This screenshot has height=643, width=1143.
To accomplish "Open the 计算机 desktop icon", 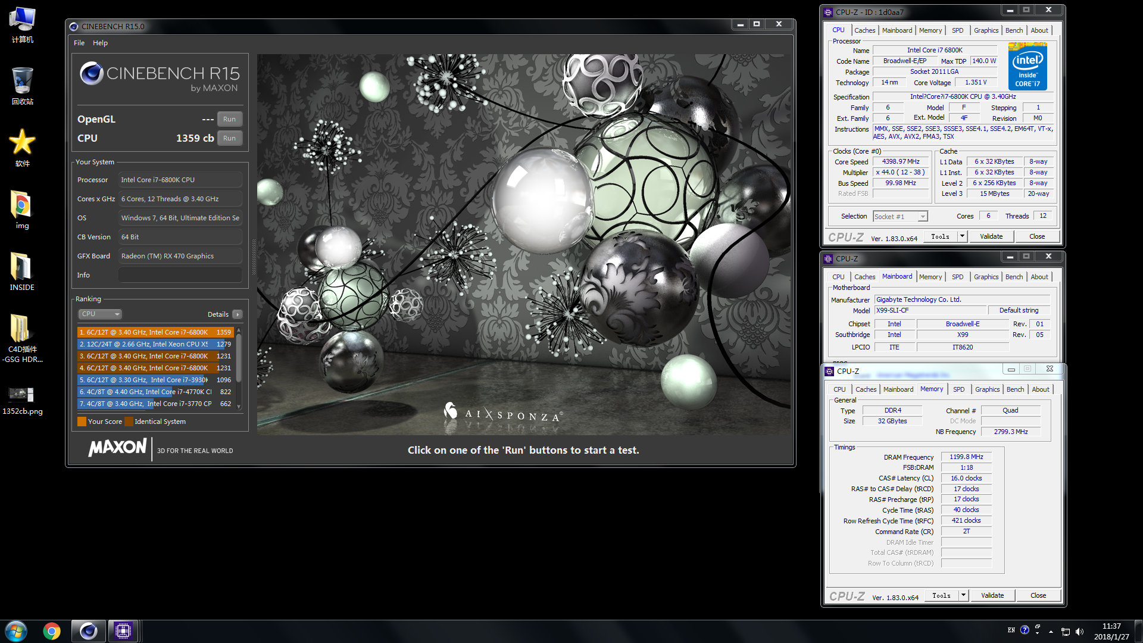I will click(23, 25).
